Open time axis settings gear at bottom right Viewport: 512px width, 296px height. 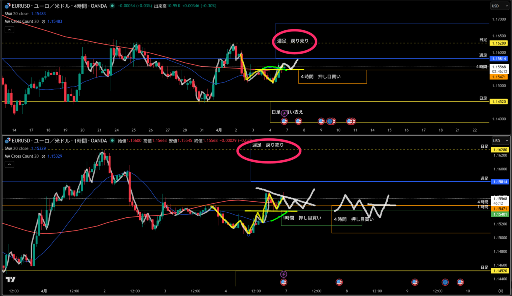(x=500, y=290)
